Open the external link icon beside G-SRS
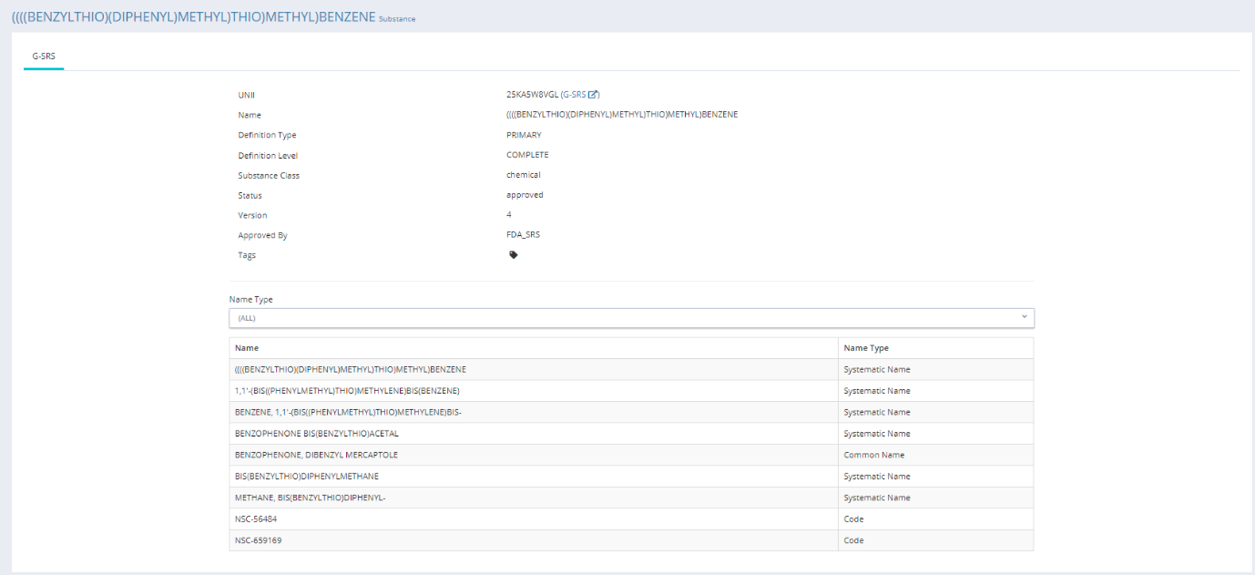The width and height of the screenshot is (1255, 575). 593,94
